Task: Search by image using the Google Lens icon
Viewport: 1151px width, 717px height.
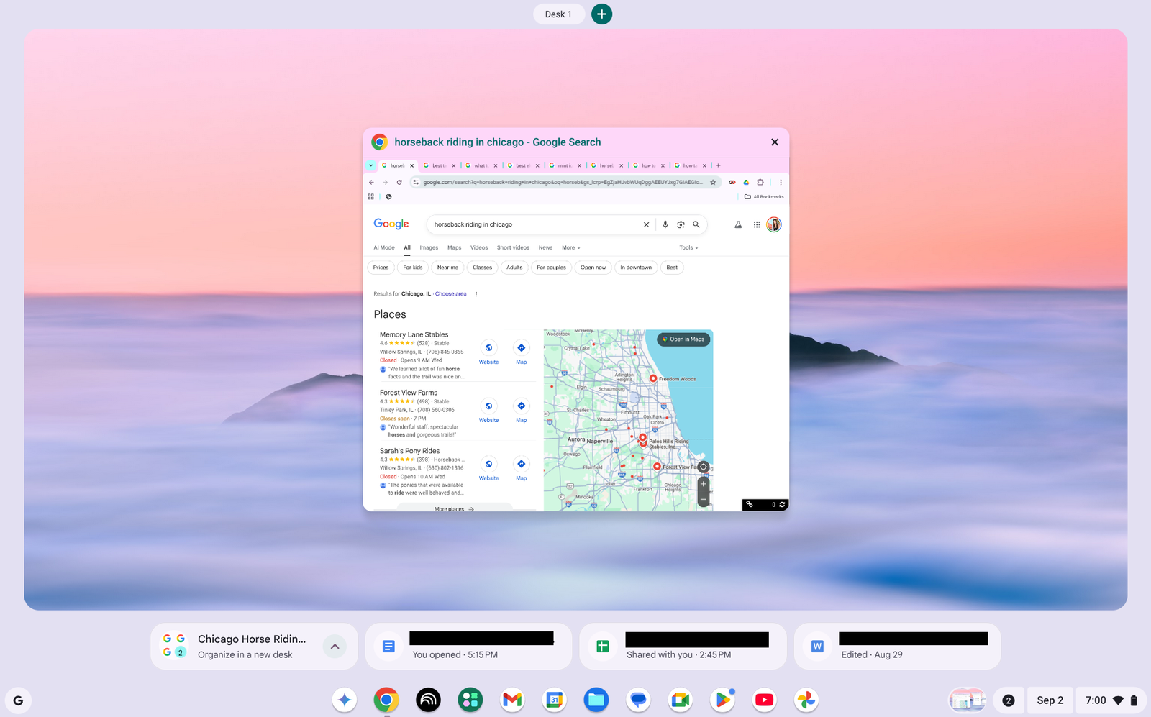Action: 681,224
